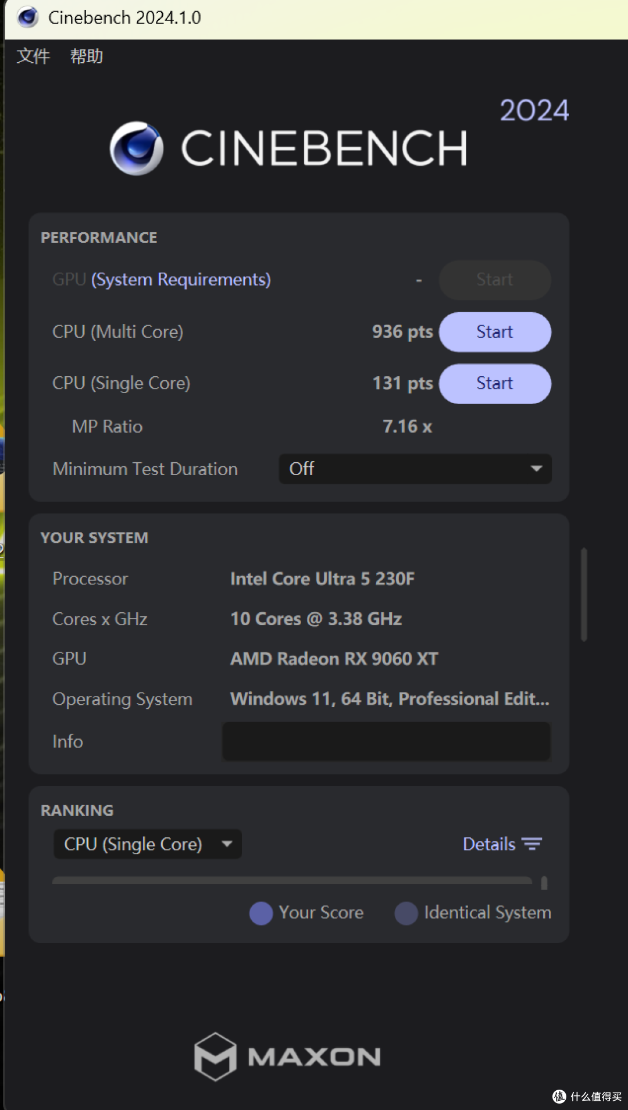Click the Cinebench 2024.1.0 window title
628x1110 pixels.
point(124,17)
